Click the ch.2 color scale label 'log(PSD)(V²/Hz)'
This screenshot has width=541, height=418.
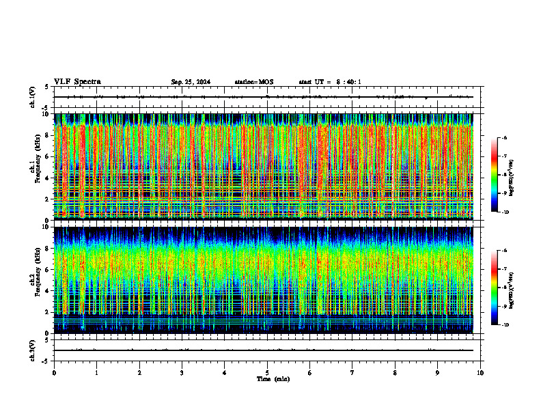click(x=512, y=290)
